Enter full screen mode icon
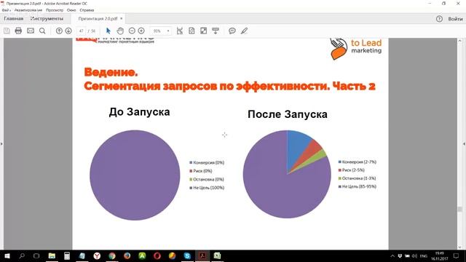466x262 pixels. pyautogui.click(x=204, y=31)
